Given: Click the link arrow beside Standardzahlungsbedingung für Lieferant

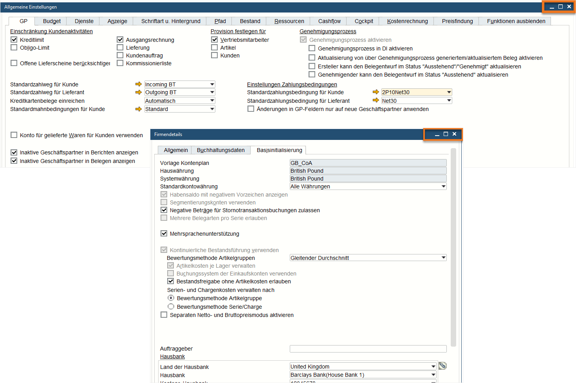Looking at the screenshot, I should [x=376, y=100].
